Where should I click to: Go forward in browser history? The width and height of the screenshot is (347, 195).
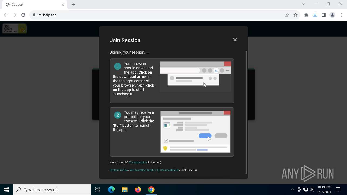pos(15,15)
